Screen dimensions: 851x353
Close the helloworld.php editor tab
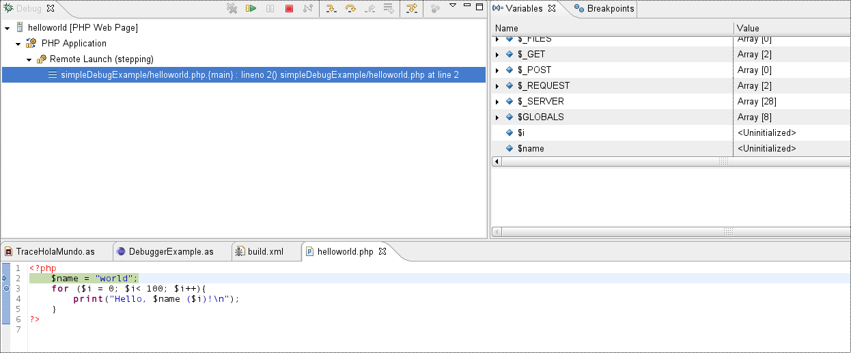382,251
